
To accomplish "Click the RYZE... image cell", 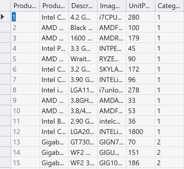I will tap(111, 59).
